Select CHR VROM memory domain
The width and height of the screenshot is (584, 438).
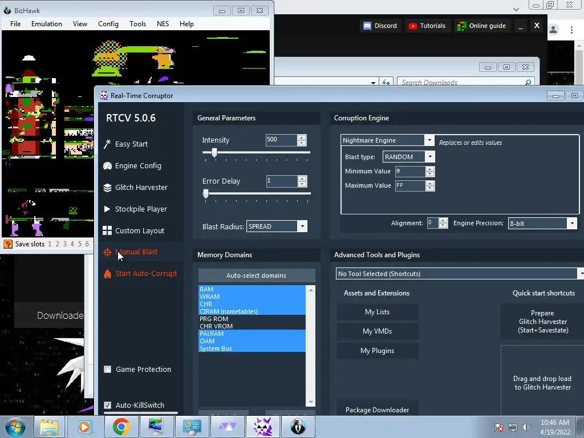(252, 326)
